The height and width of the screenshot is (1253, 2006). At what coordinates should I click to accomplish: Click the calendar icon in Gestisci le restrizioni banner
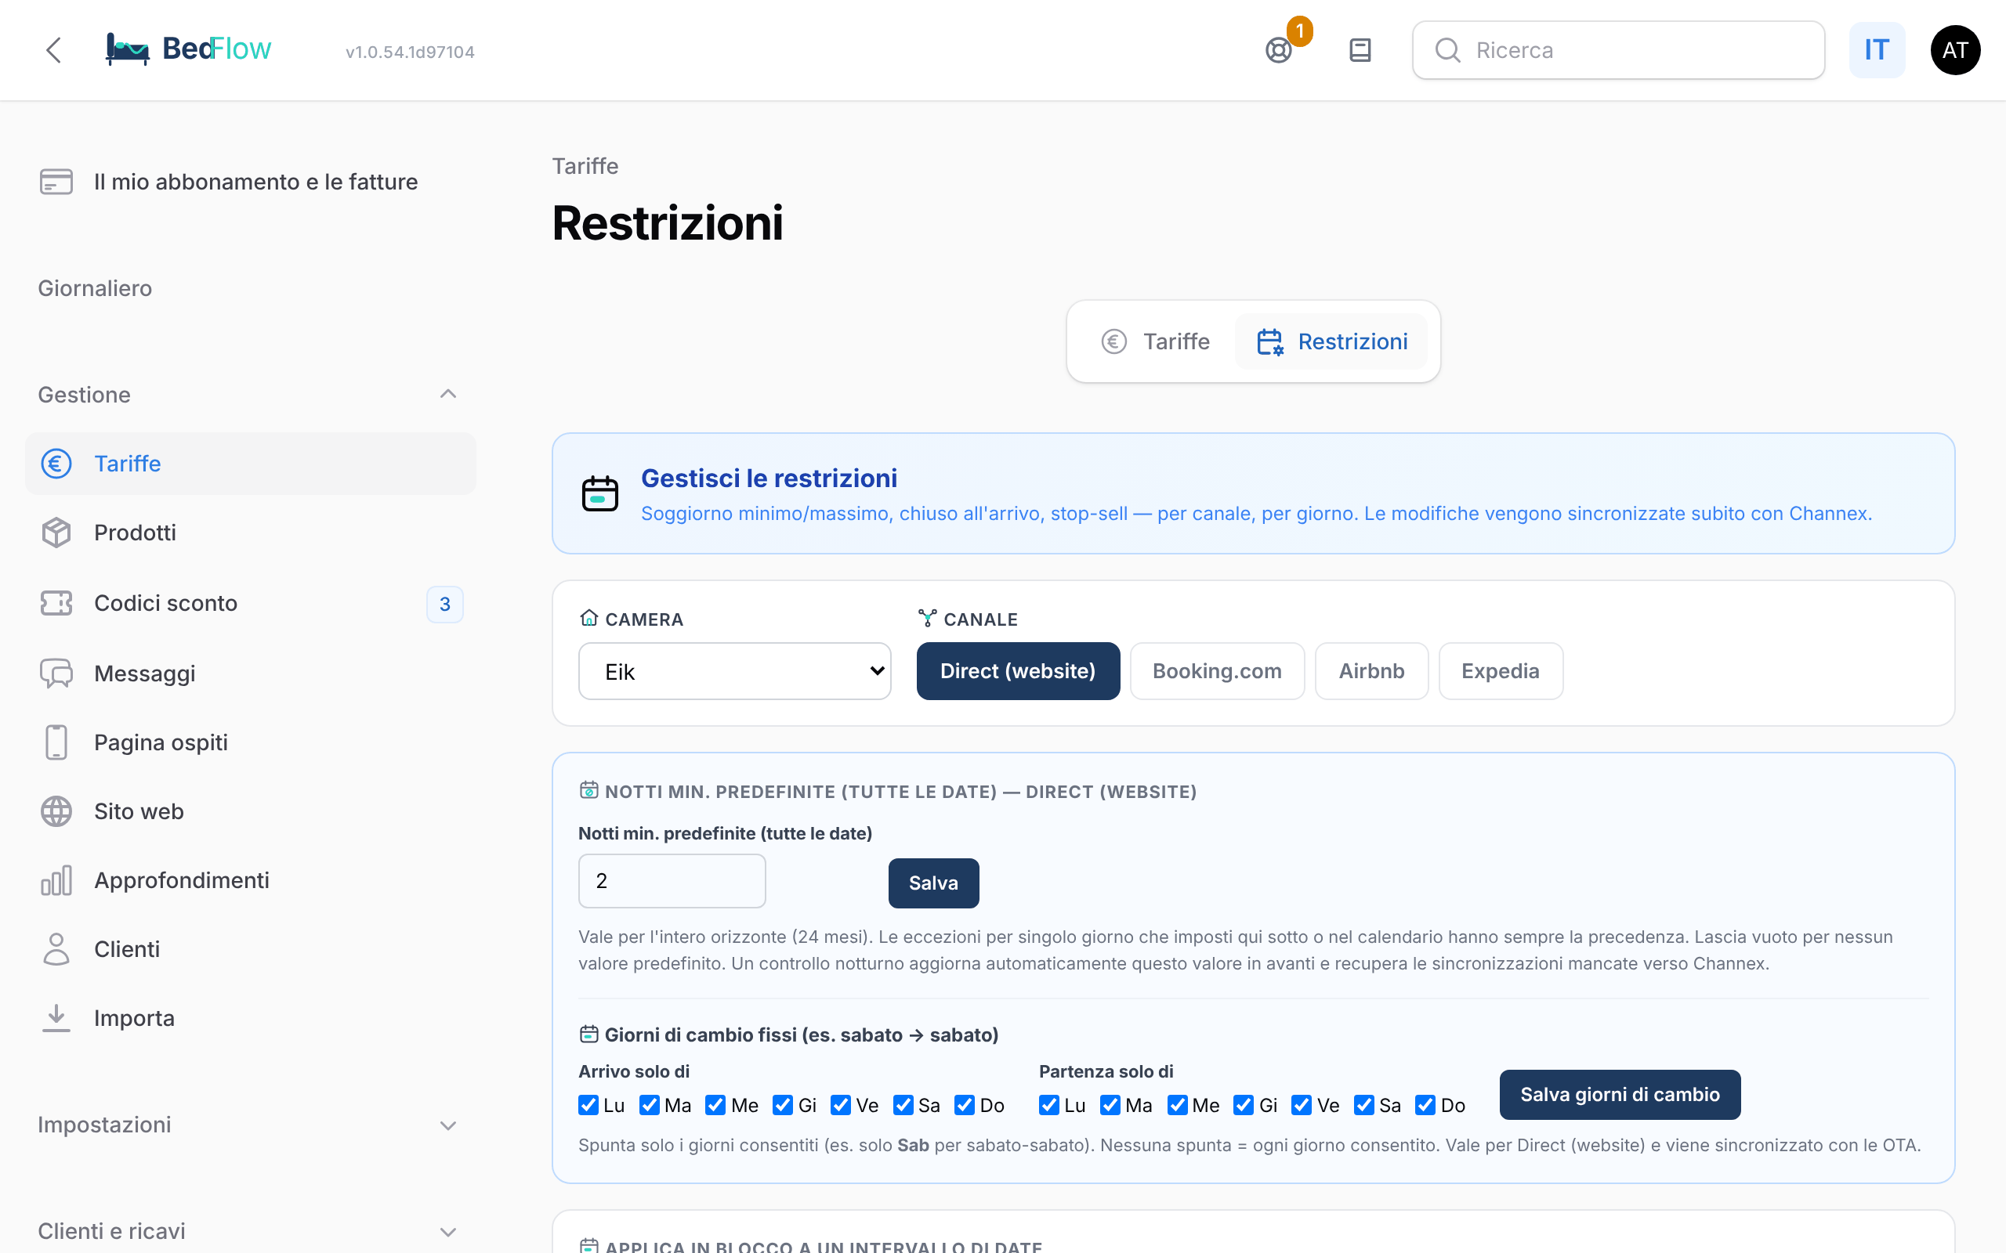[x=600, y=494]
